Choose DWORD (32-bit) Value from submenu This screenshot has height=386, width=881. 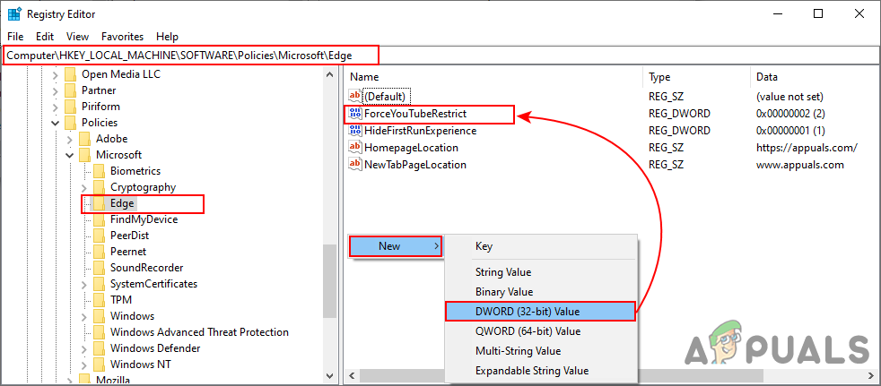tap(540, 312)
